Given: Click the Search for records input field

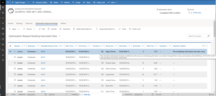Looking at the screenshot, I should click(197, 36).
